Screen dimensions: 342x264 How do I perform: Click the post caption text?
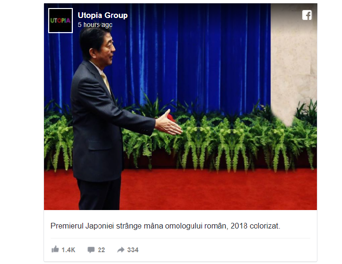(165, 226)
